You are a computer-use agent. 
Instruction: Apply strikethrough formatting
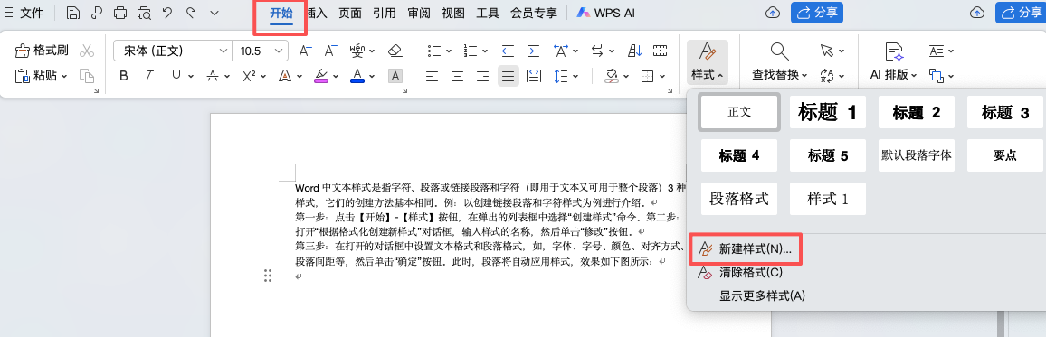(214, 76)
